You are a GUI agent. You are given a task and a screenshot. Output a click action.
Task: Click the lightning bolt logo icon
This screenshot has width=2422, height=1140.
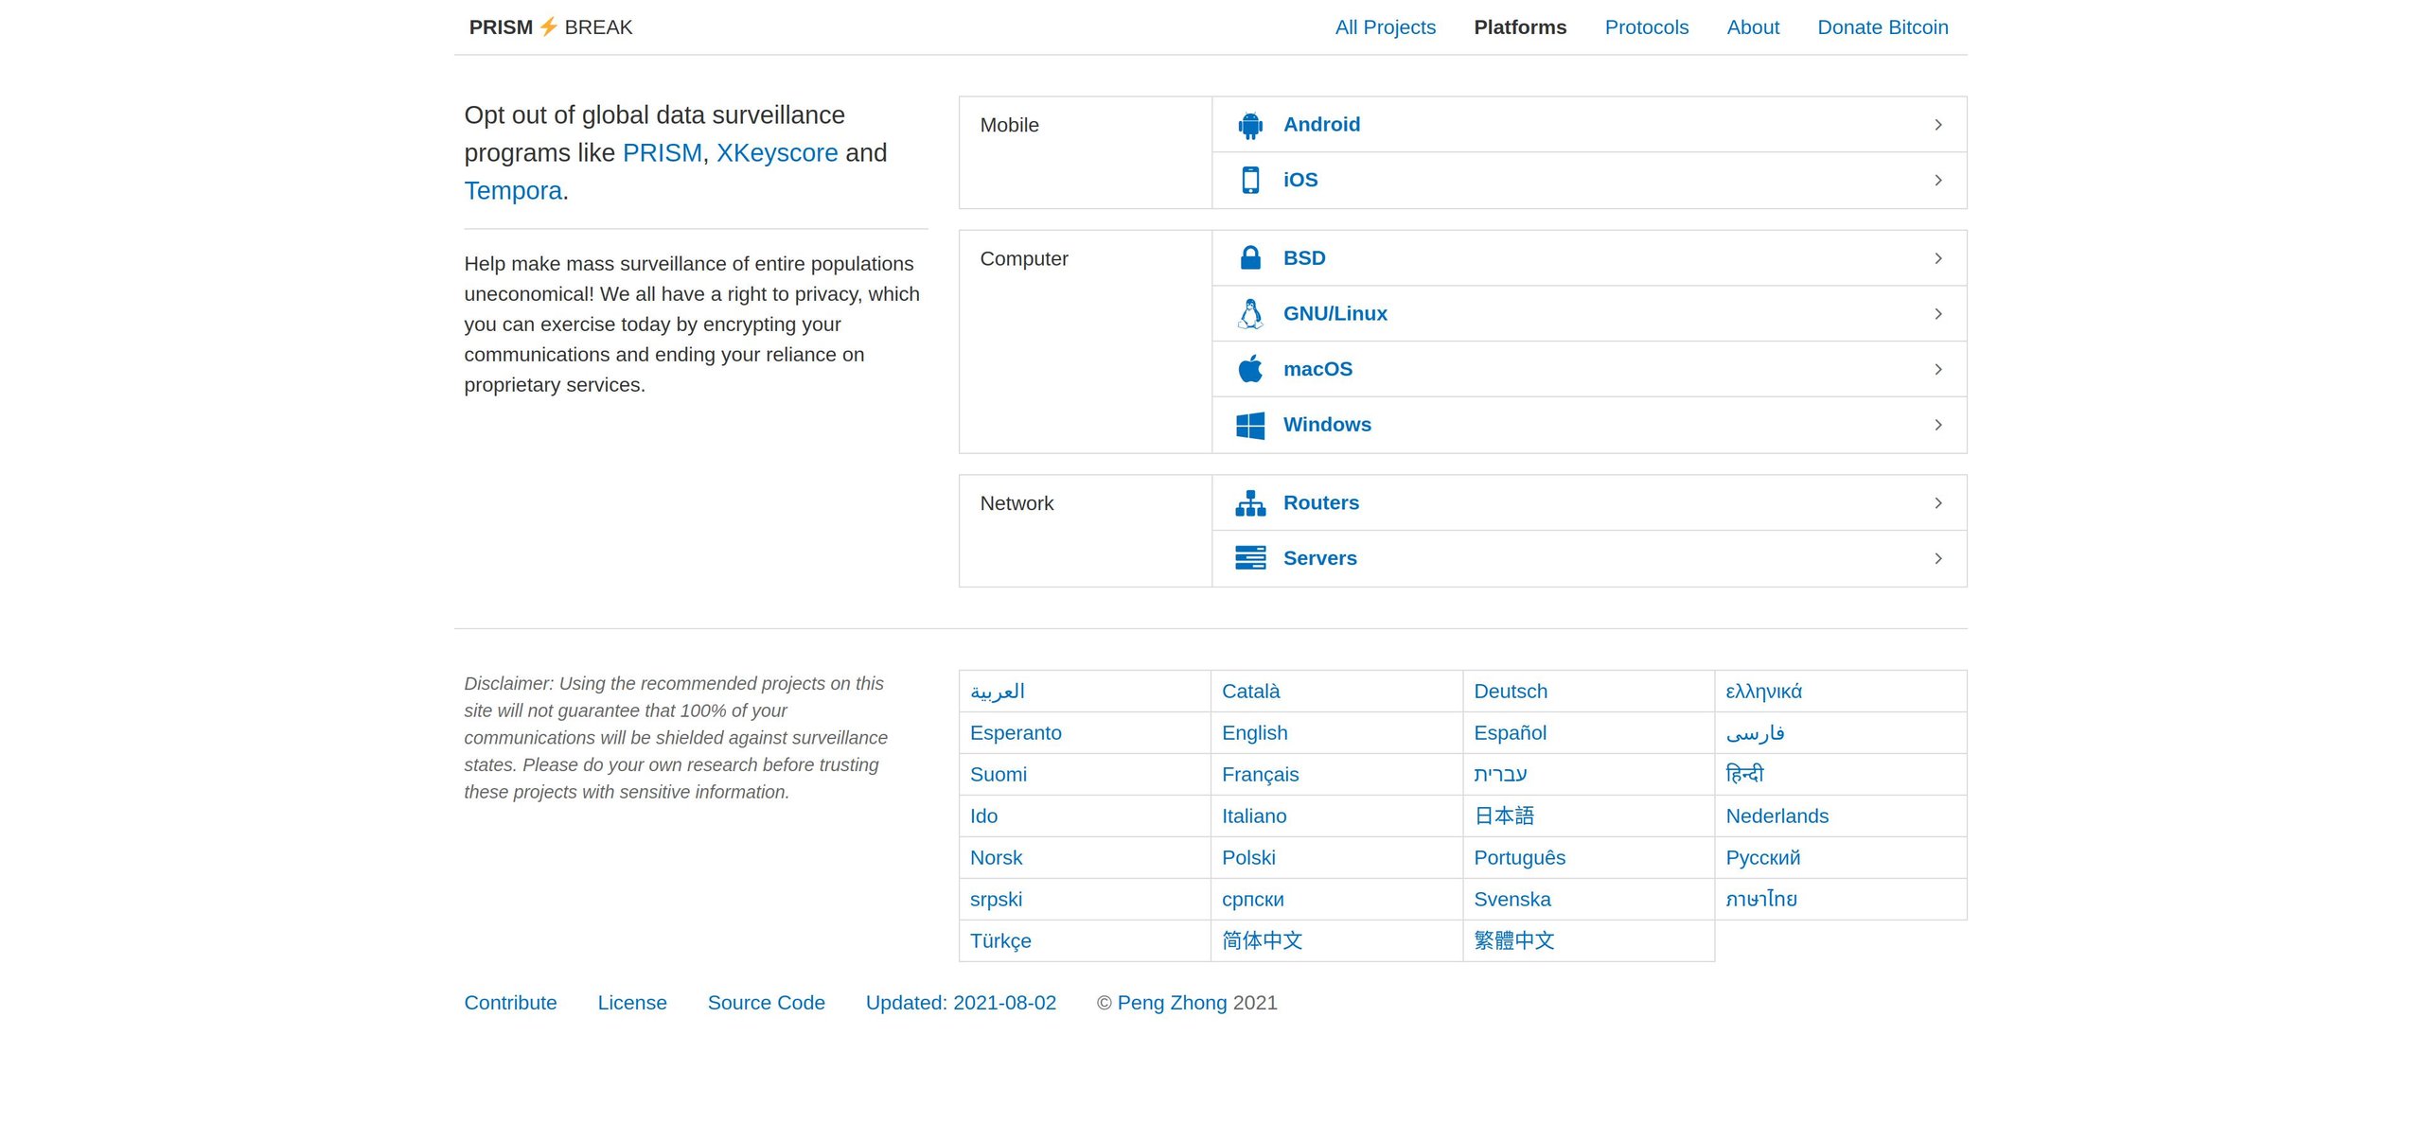pos(548,26)
